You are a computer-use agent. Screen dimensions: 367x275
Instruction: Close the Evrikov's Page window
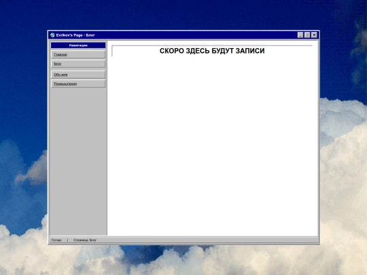(x=314, y=35)
